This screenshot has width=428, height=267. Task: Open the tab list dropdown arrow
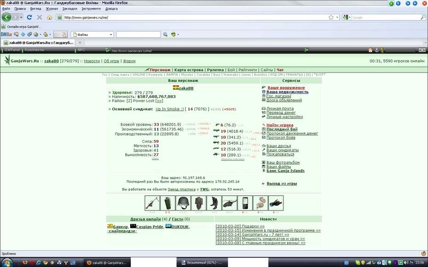(425, 43)
